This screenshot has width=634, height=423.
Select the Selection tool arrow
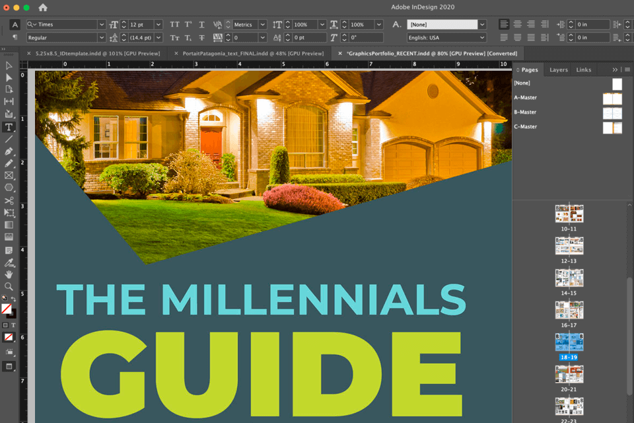(9, 65)
